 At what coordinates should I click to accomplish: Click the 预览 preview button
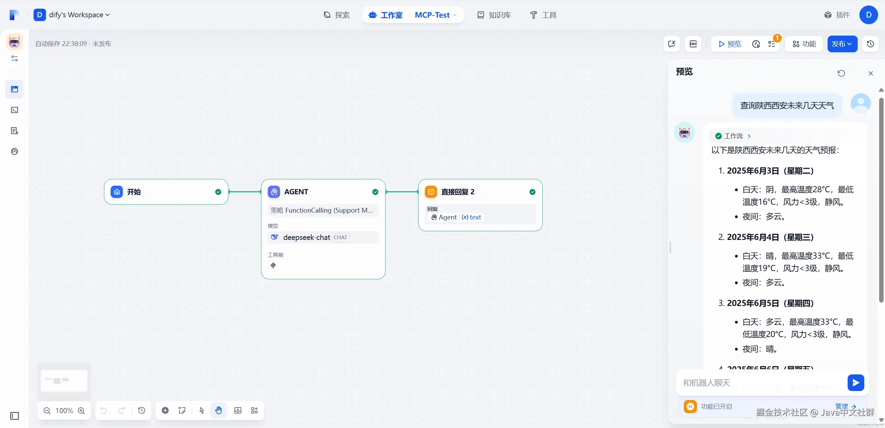pos(729,44)
